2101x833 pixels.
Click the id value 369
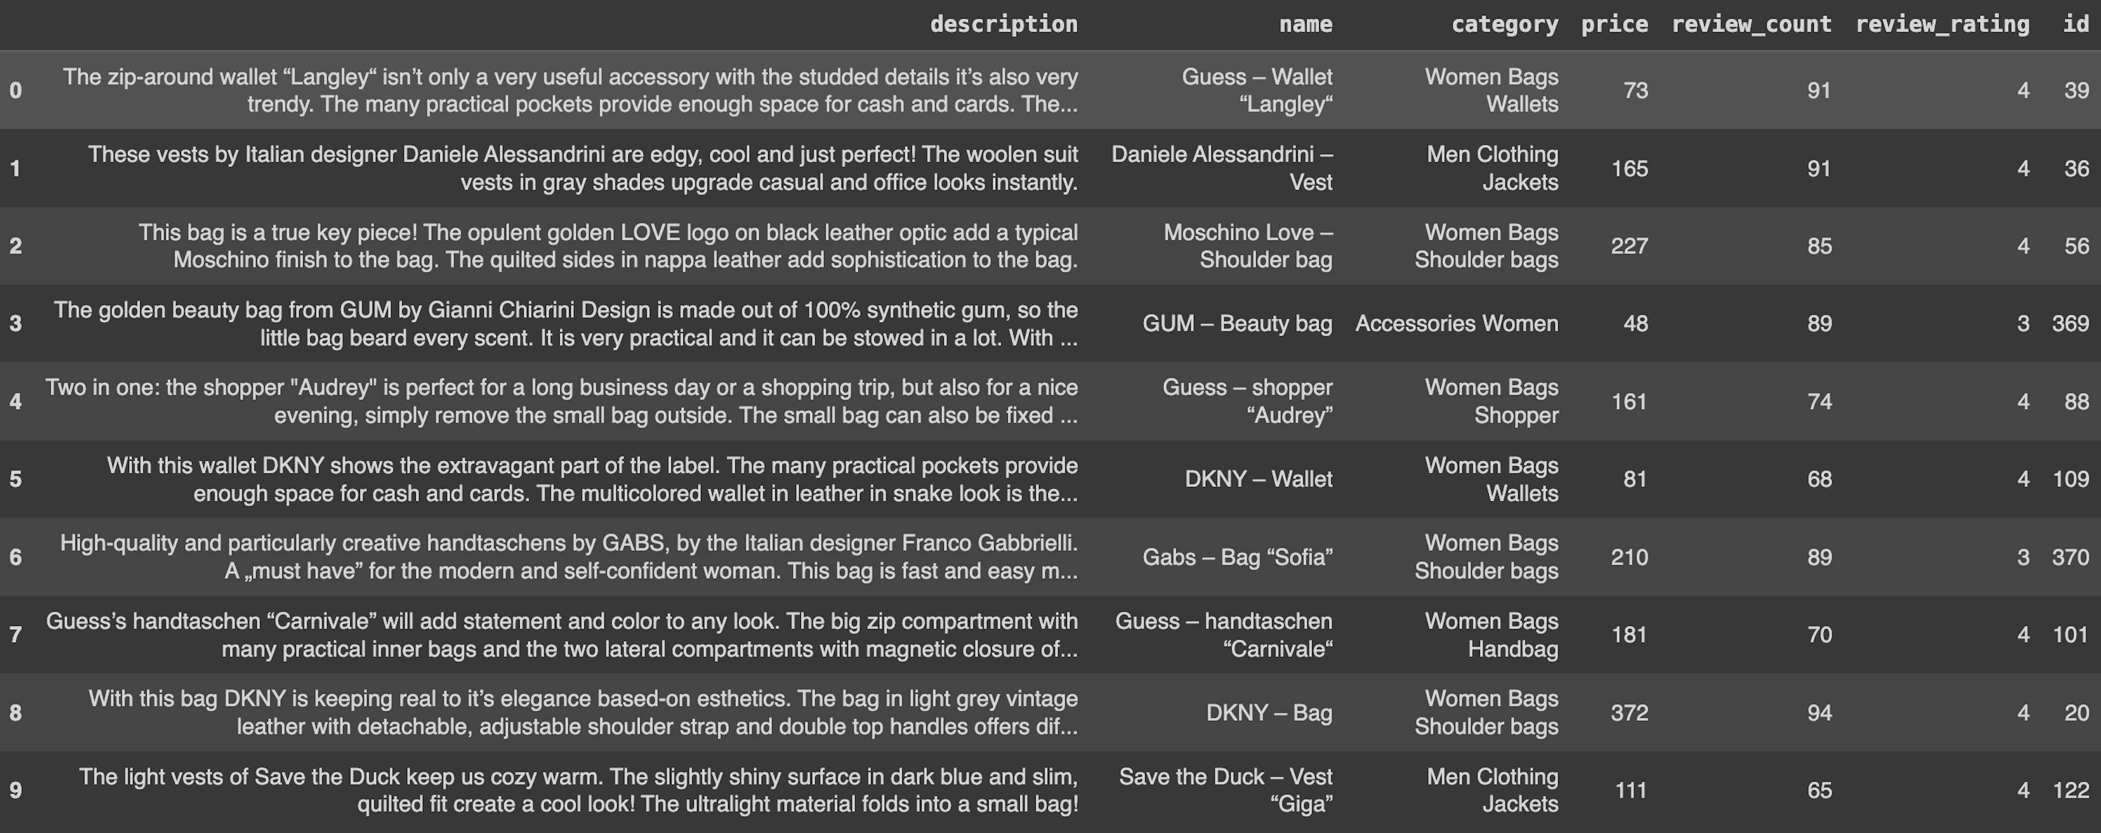pyautogui.click(x=2070, y=324)
